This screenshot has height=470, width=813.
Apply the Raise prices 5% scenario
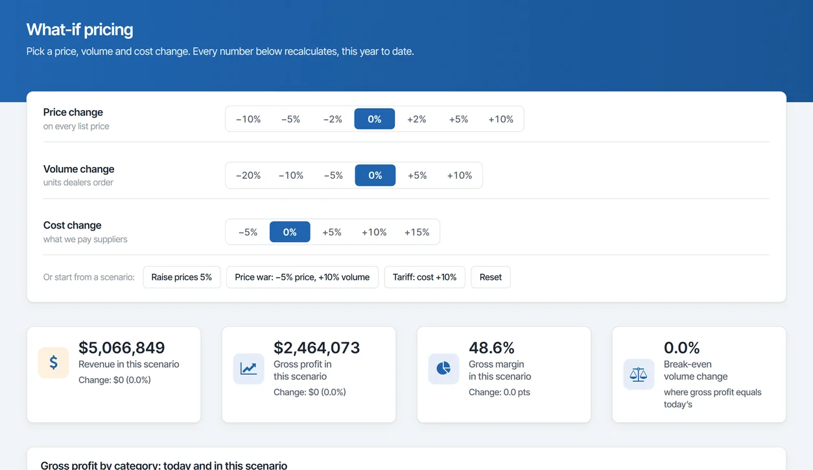182,277
